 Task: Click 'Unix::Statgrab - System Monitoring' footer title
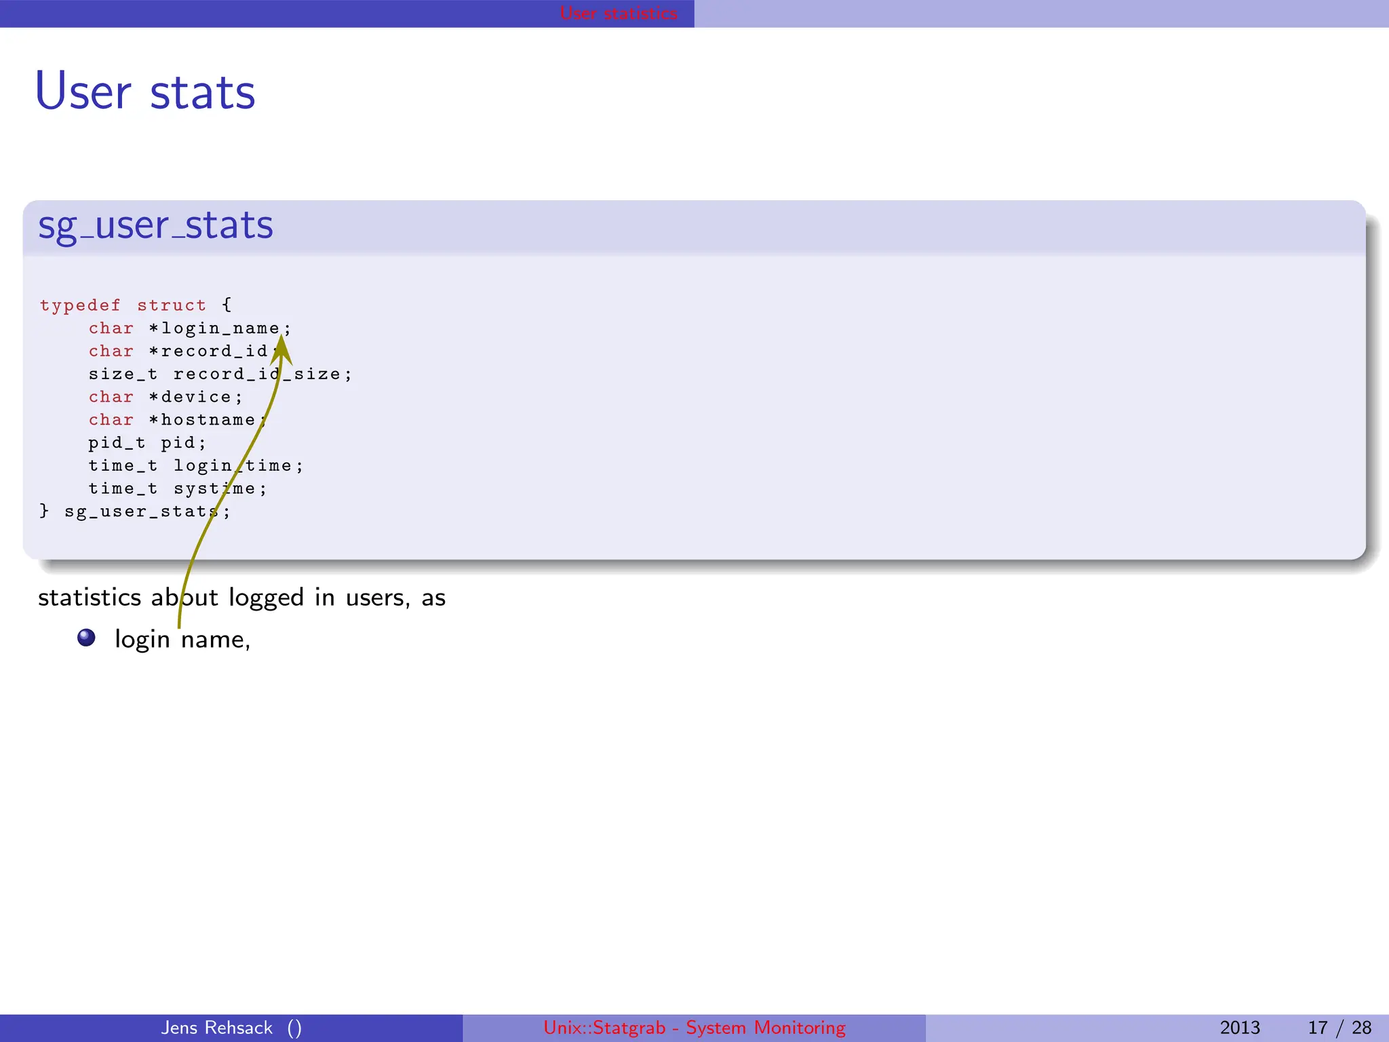tap(694, 1028)
